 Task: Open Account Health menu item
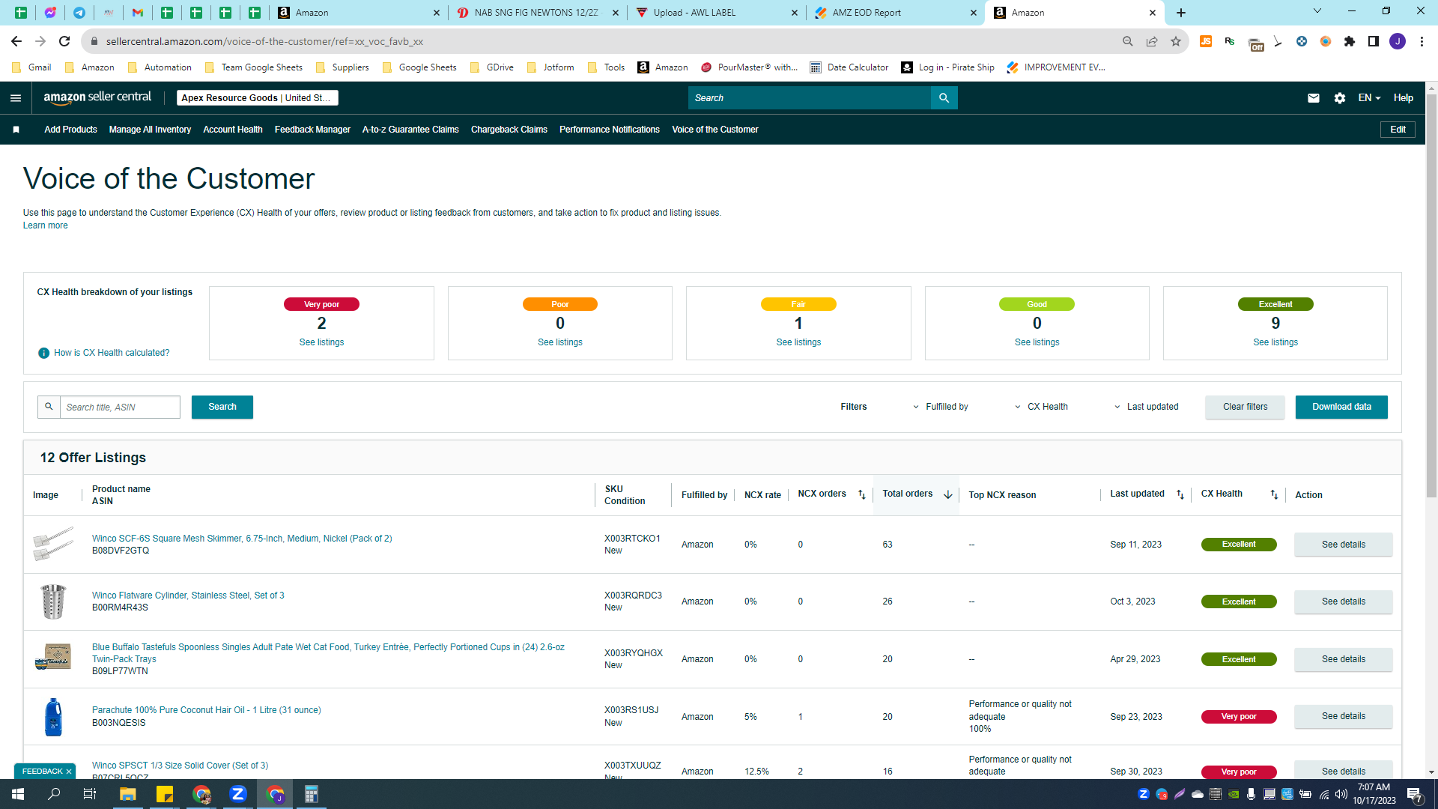[x=233, y=130]
